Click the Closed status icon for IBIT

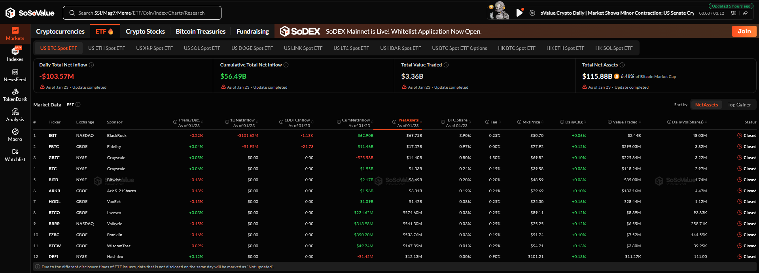[740, 135]
